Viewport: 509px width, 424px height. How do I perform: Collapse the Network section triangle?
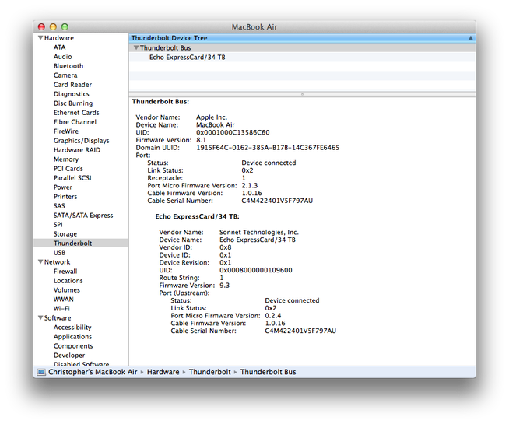(x=40, y=262)
